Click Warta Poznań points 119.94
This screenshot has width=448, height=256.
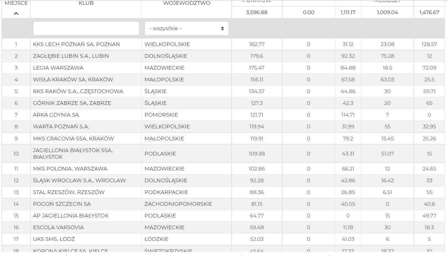pyautogui.click(x=257, y=126)
